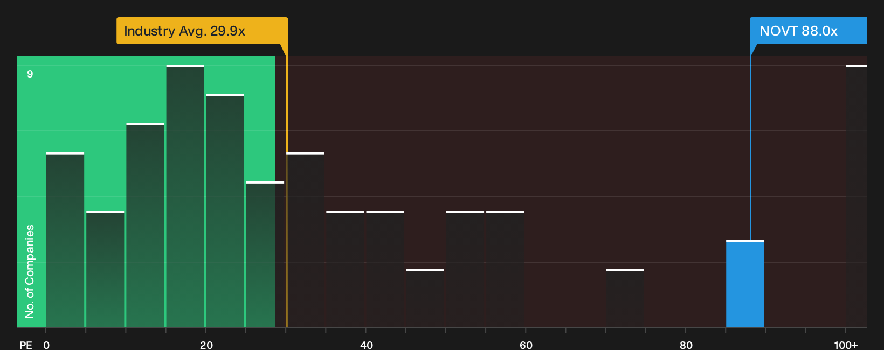Click the '80' x-axis label

point(686,345)
